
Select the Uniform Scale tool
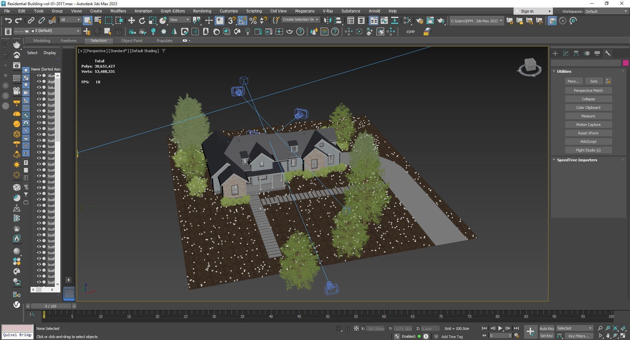pyautogui.click(x=152, y=21)
